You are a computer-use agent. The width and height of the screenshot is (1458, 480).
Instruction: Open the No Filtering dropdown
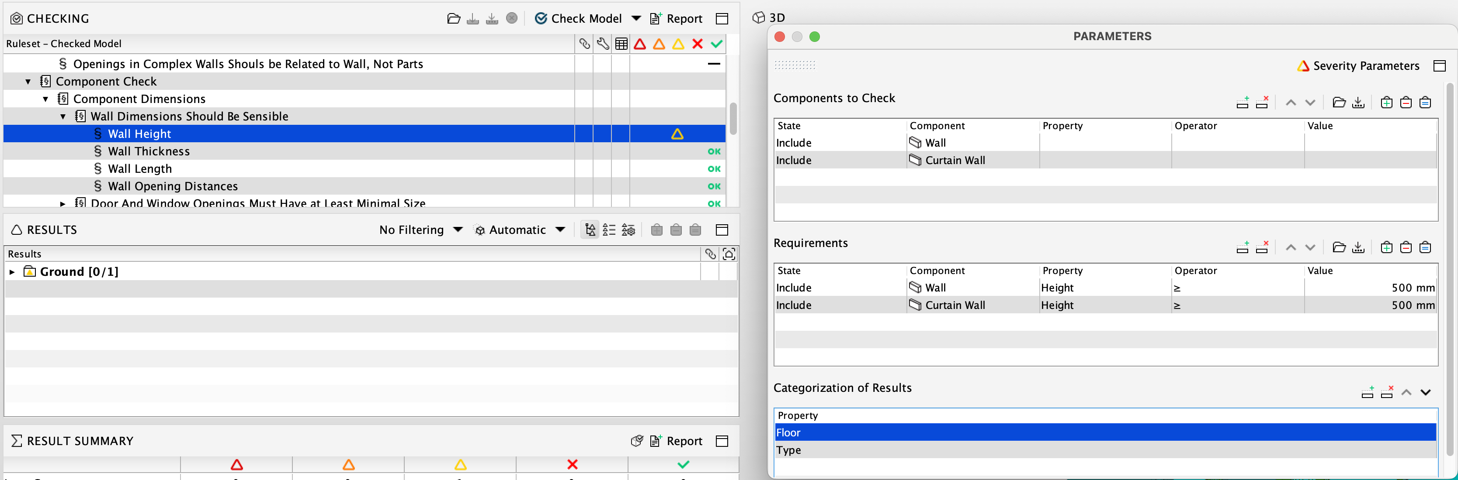click(421, 230)
